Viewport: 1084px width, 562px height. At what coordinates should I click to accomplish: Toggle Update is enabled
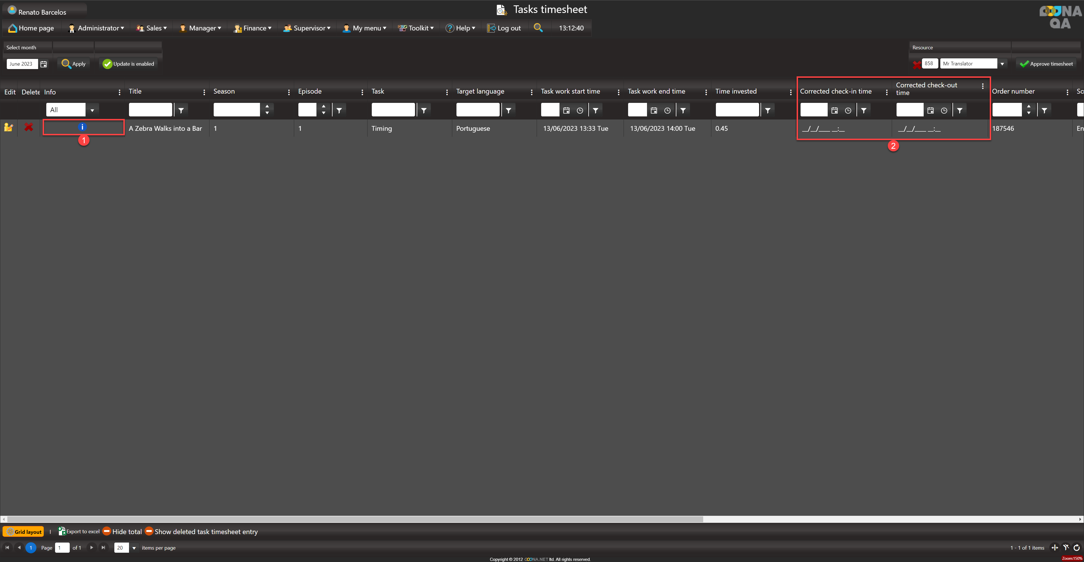point(129,64)
